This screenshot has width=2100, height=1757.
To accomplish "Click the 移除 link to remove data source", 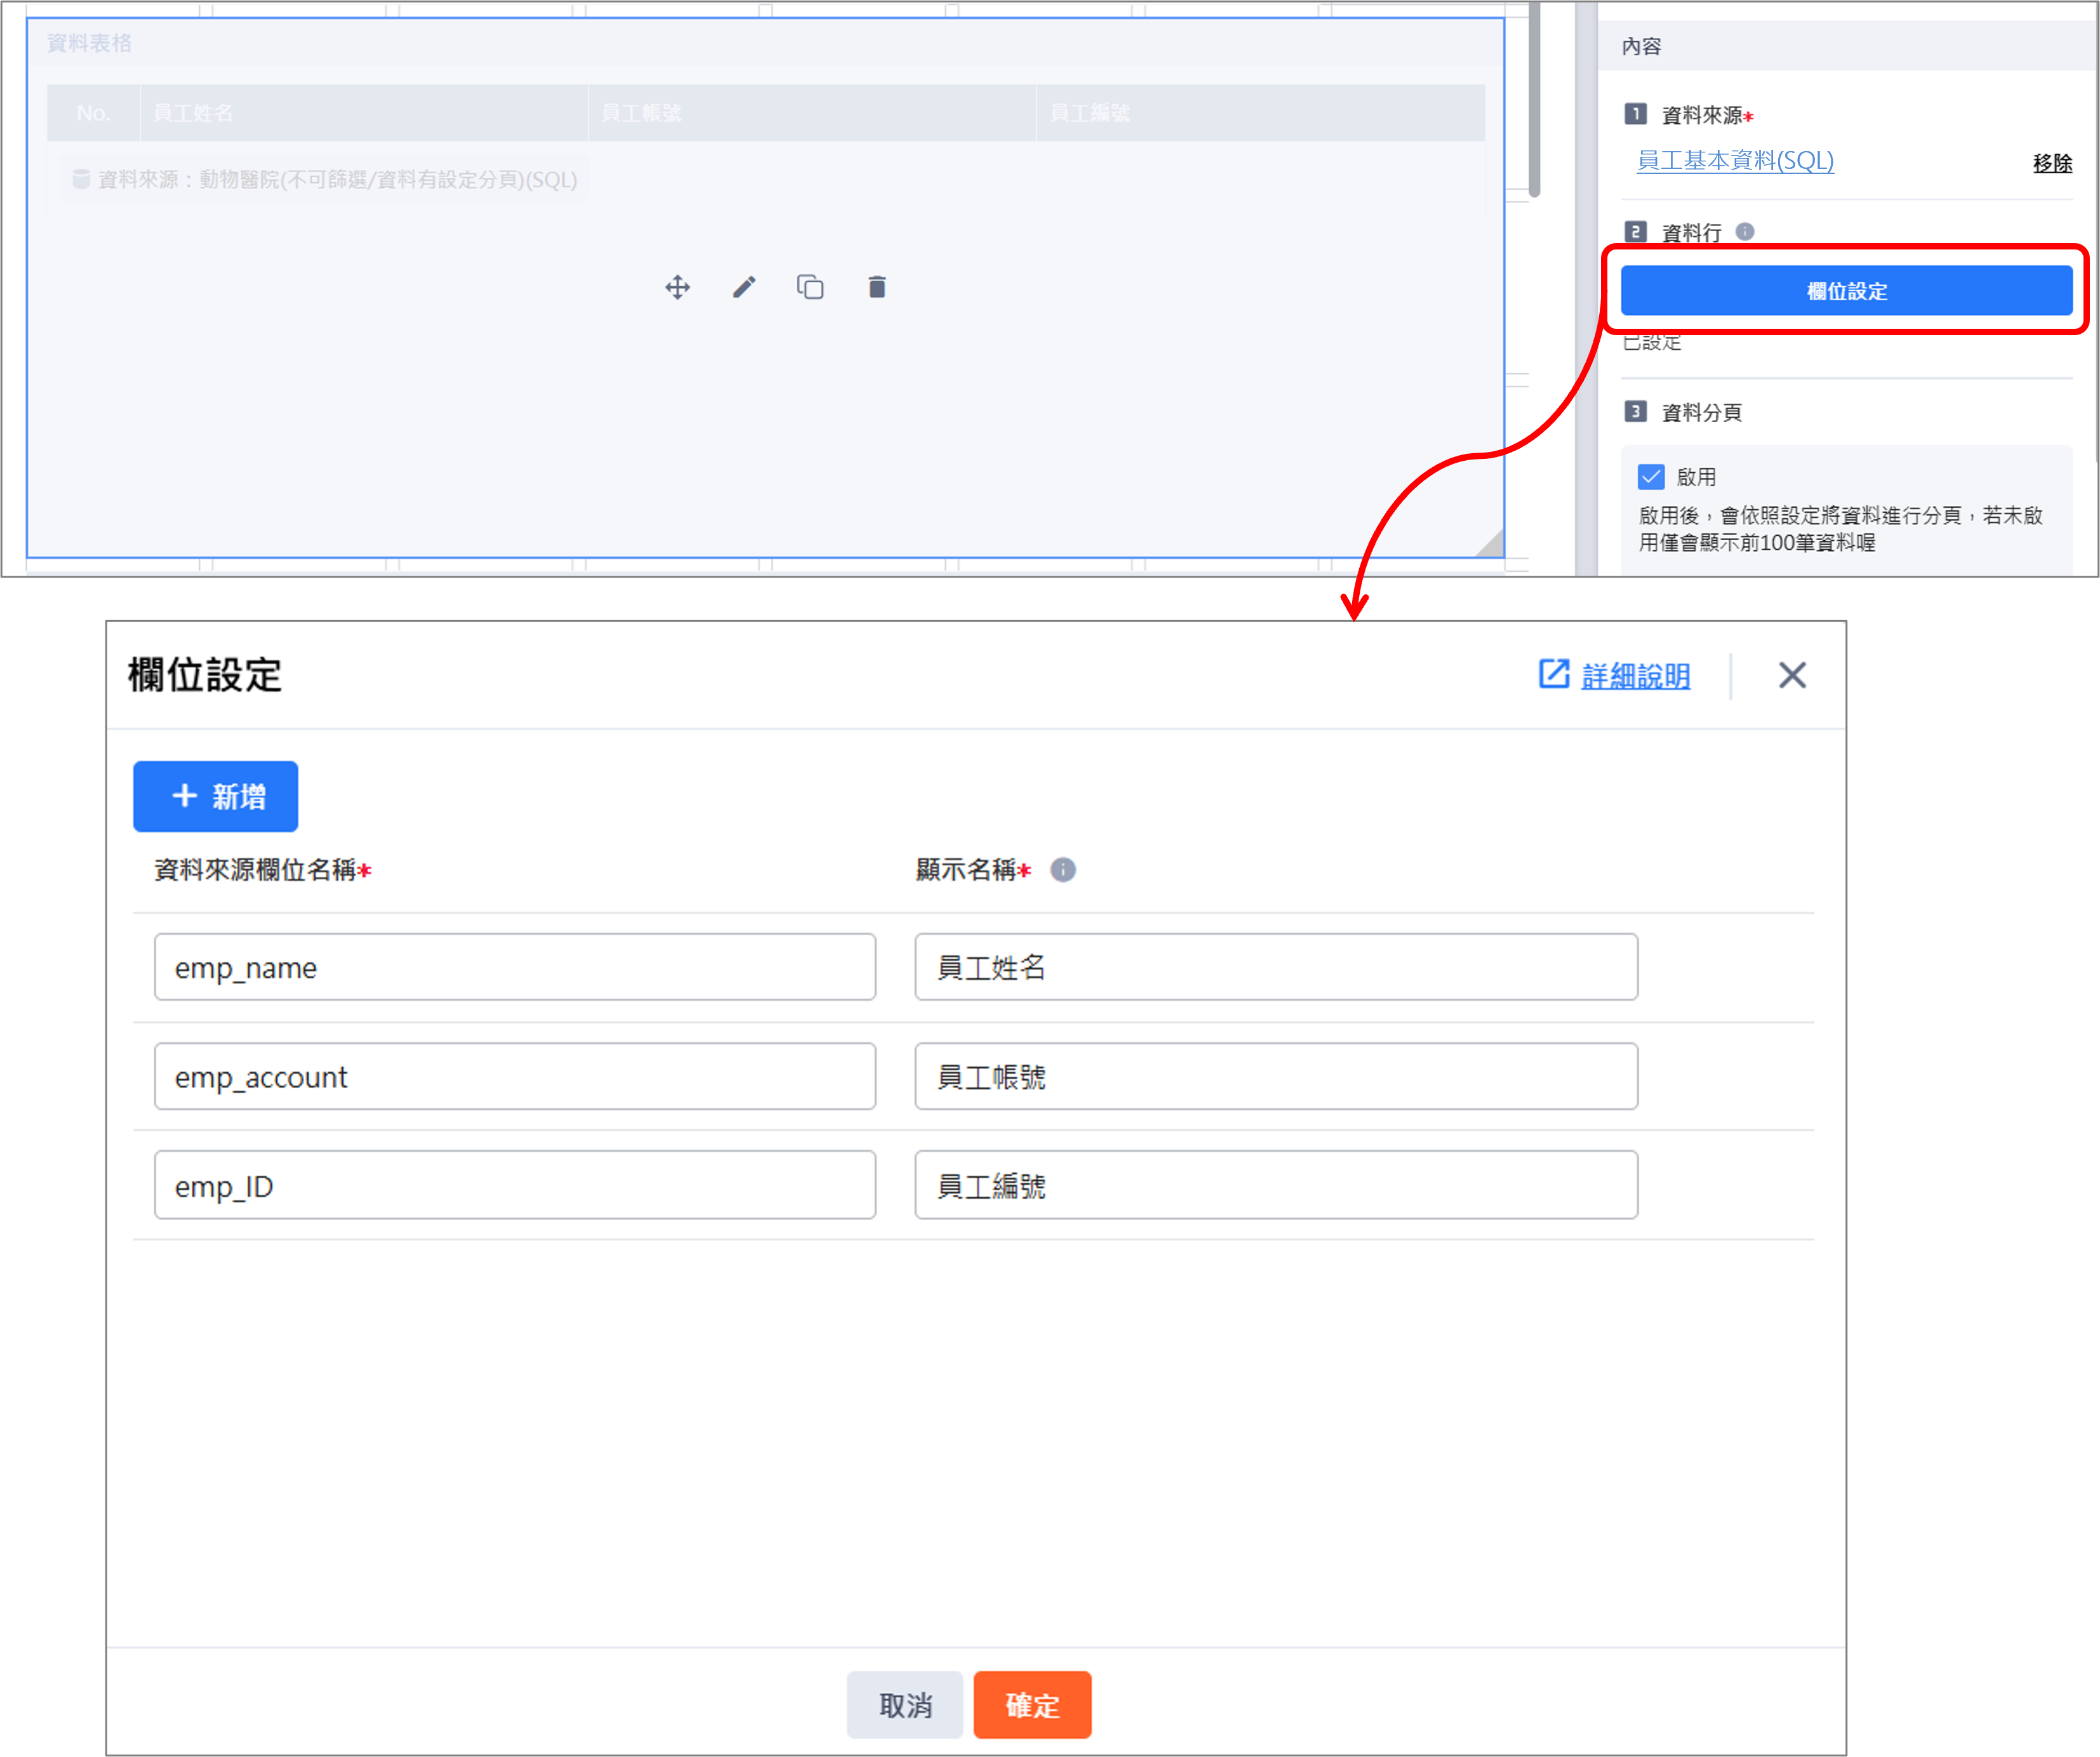I will point(2052,163).
